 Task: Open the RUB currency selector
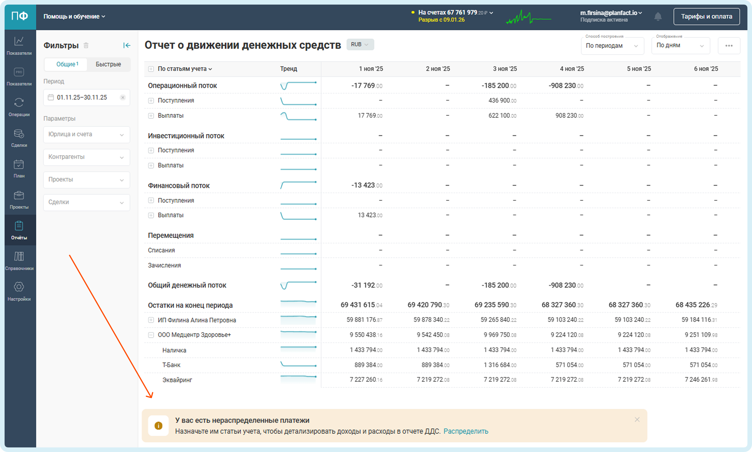[x=360, y=44]
